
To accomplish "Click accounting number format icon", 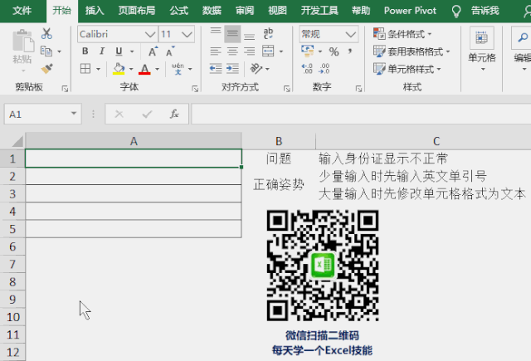I will (308, 51).
